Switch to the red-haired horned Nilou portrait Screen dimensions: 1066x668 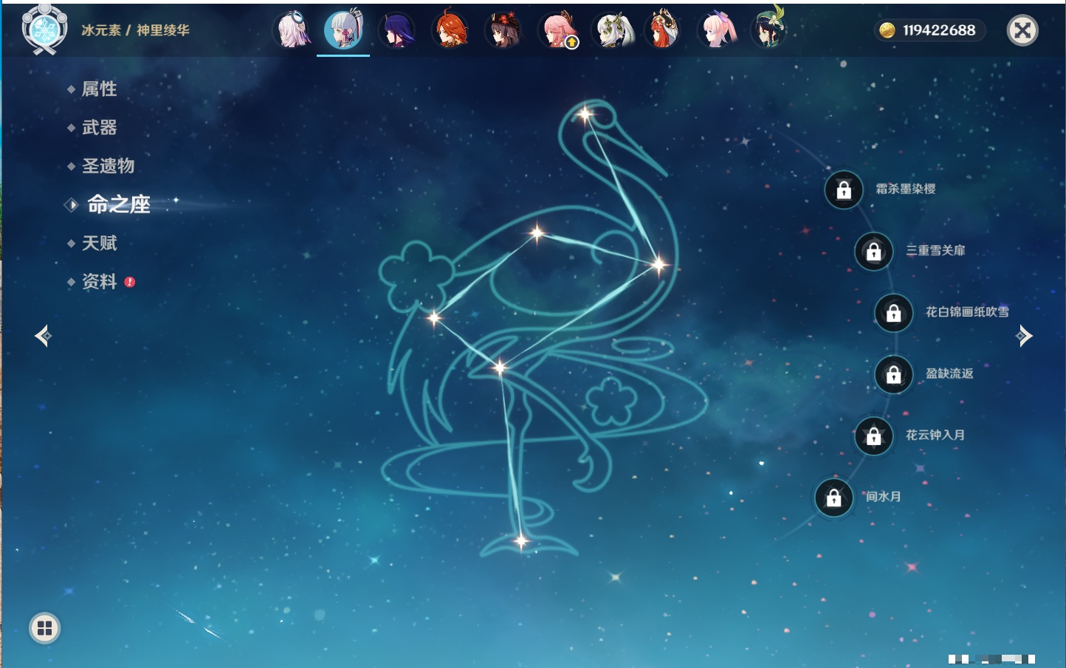point(662,30)
